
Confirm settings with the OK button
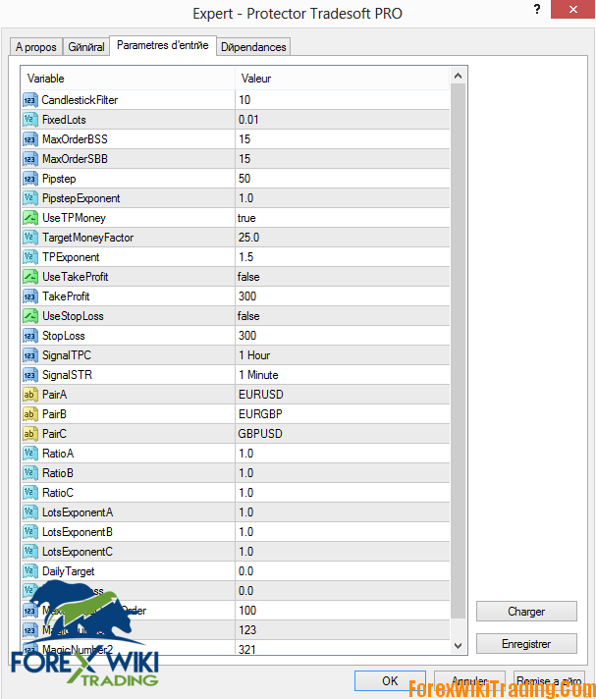coord(390,680)
